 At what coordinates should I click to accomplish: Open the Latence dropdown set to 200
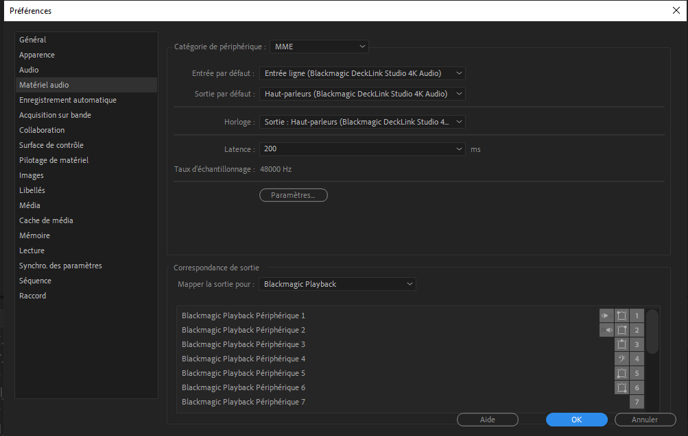click(361, 149)
